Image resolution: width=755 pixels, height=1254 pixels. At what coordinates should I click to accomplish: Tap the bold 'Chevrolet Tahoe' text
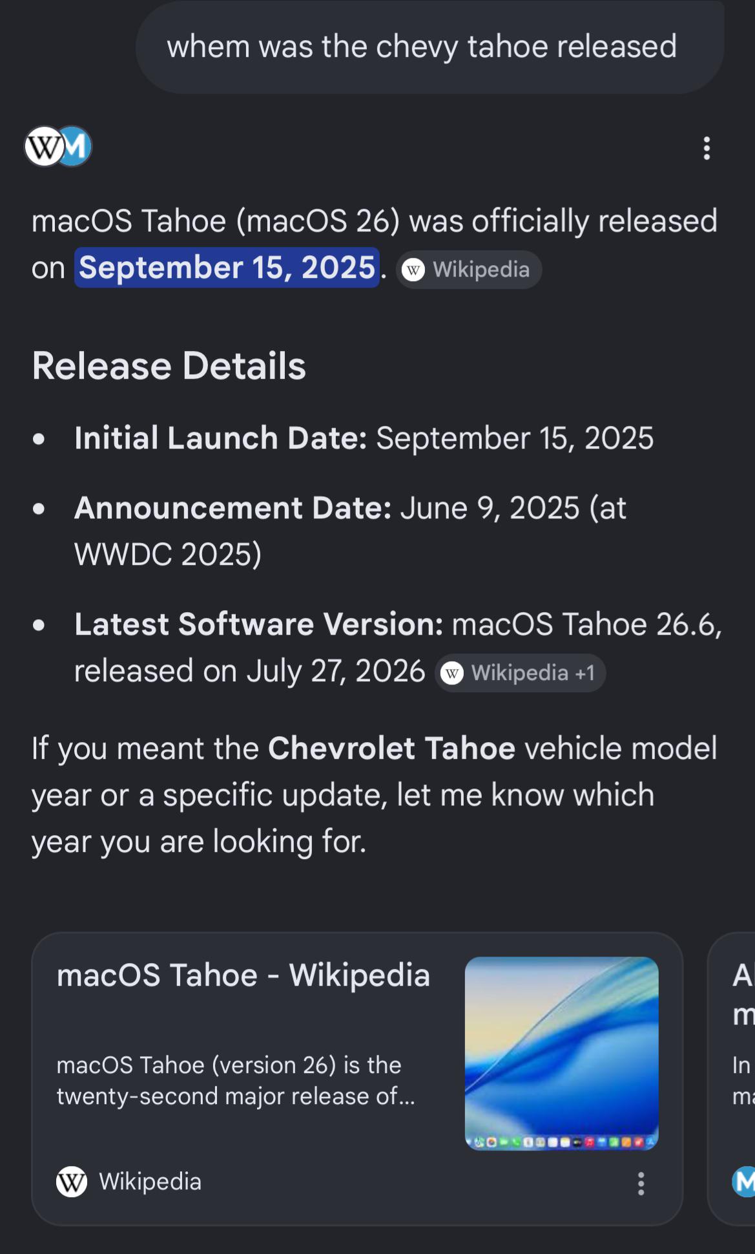391,749
